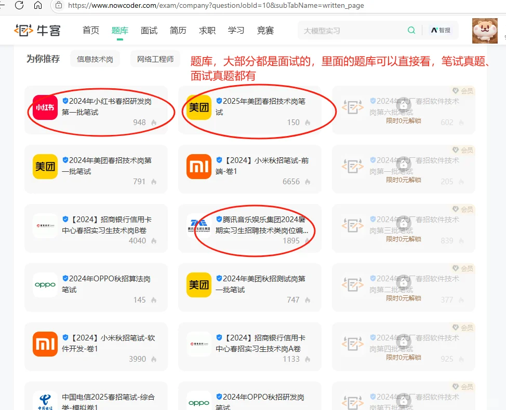Click the 腾讯音乐娱乐集团 logo icon
This screenshot has width=506, height=410.
click(199, 226)
